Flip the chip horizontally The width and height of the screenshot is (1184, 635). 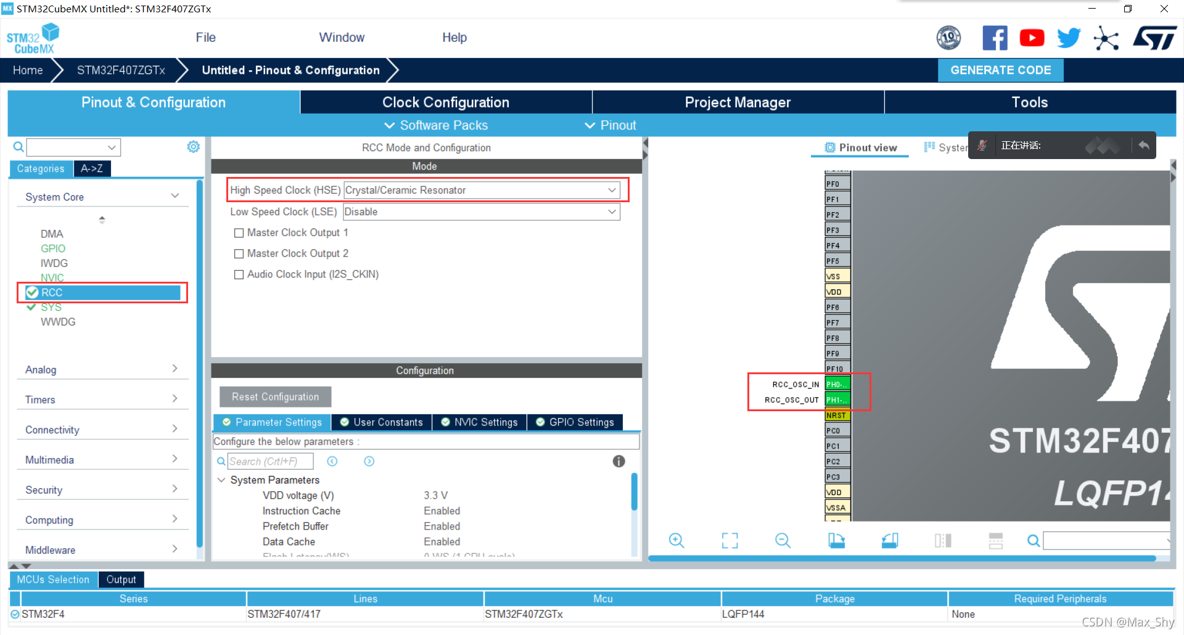tap(943, 541)
